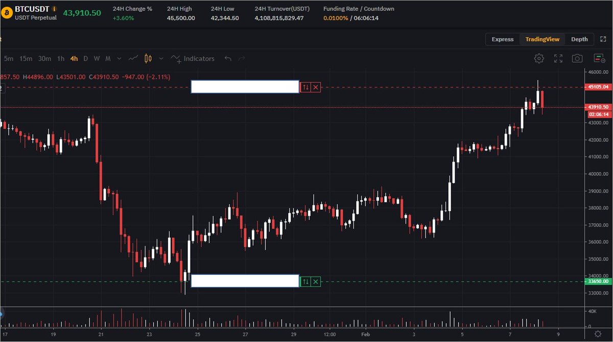Reverse the green 33650.00 order line
Viewport: 613px width, 342px height.
(x=305, y=281)
